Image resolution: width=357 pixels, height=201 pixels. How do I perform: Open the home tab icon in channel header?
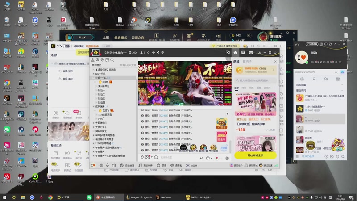235,53
